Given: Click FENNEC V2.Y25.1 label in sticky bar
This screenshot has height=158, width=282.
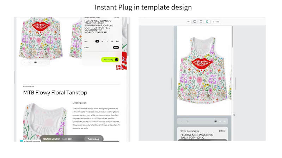Looking at the screenshot, I should click(x=51, y=139).
